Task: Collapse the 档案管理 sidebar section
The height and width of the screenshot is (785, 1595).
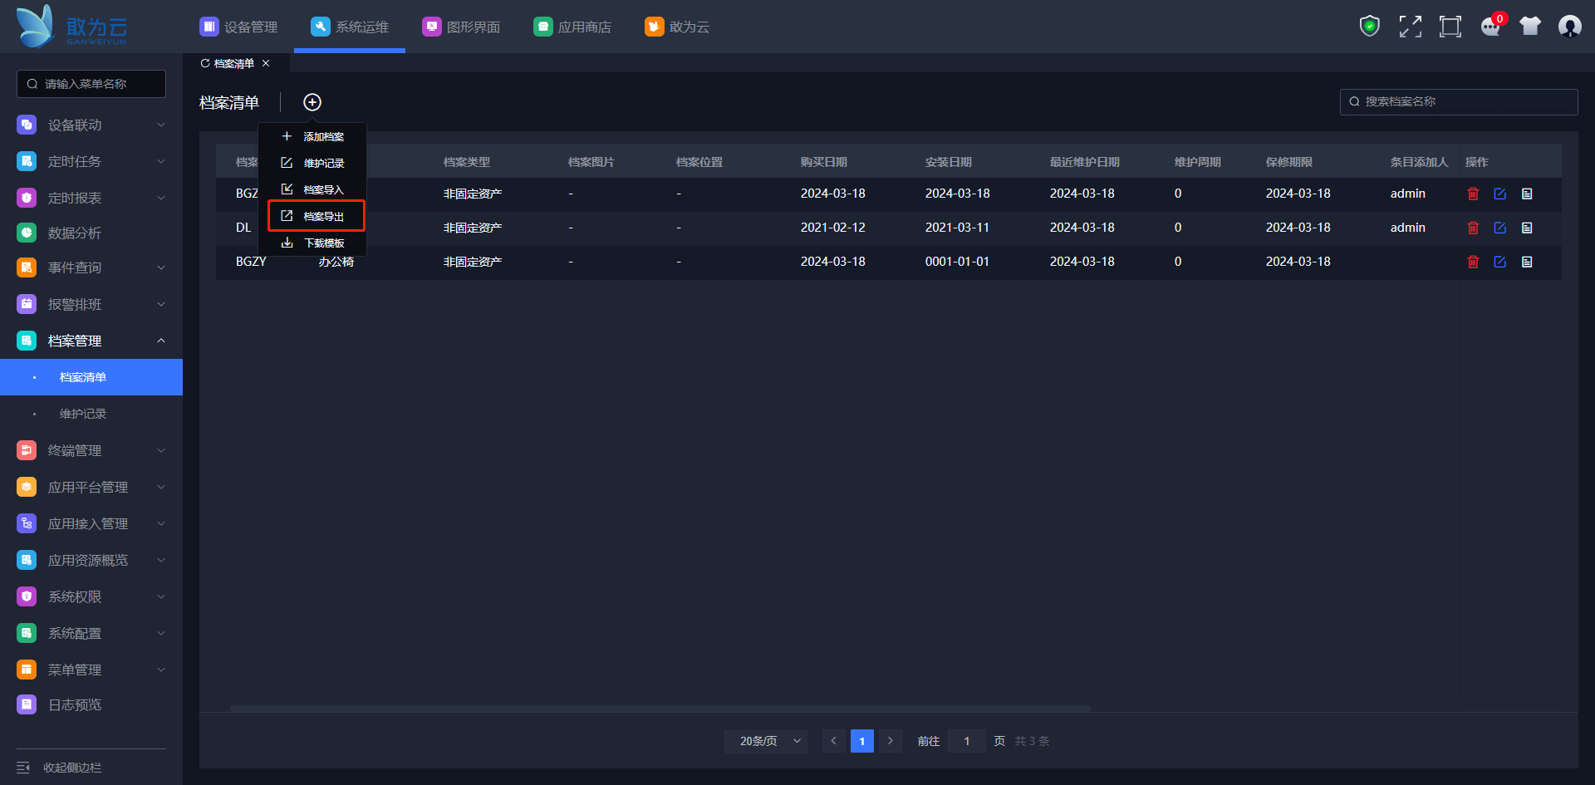Action: tap(91, 341)
